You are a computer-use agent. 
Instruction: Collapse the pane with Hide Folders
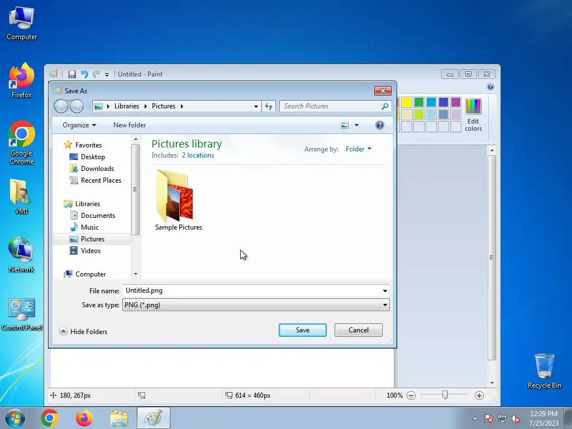coord(83,331)
